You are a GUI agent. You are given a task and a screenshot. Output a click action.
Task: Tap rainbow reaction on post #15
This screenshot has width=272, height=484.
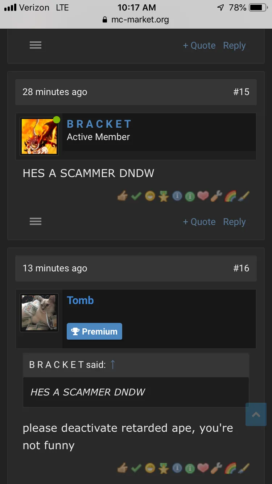point(230,196)
